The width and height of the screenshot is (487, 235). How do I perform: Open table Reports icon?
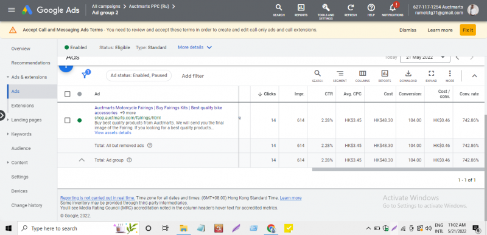385,76
